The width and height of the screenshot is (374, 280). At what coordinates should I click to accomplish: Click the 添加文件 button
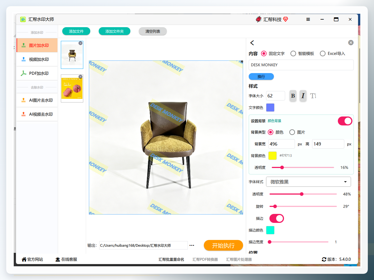[x=76, y=31]
